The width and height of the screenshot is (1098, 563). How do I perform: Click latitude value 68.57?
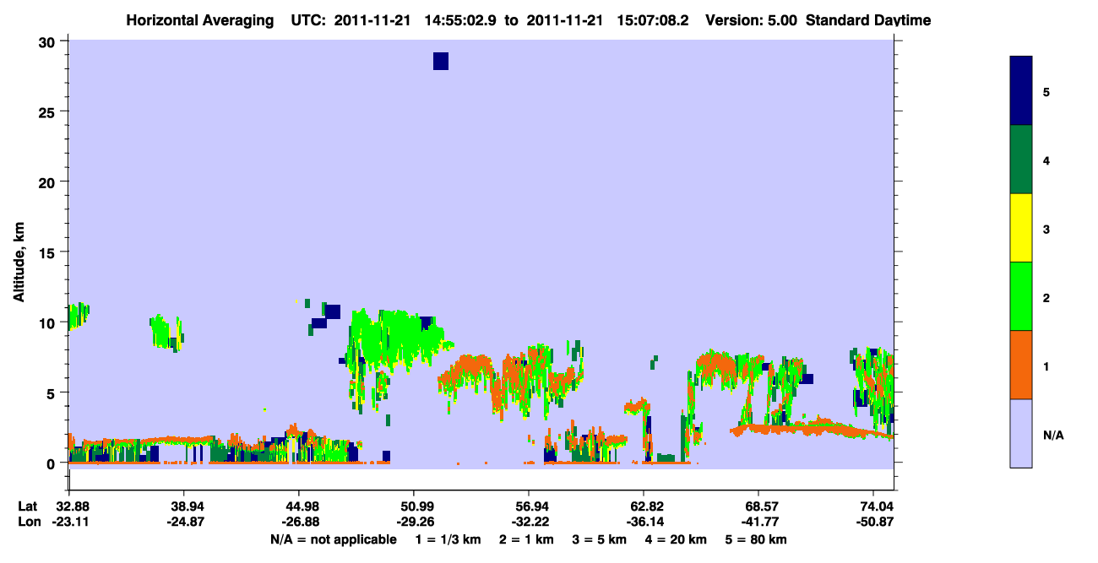tap(758, 506)
